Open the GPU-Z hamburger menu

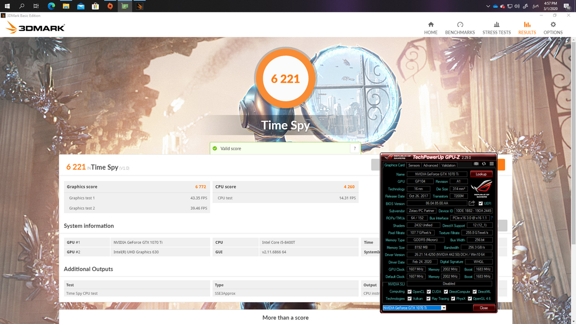[492, 164]
